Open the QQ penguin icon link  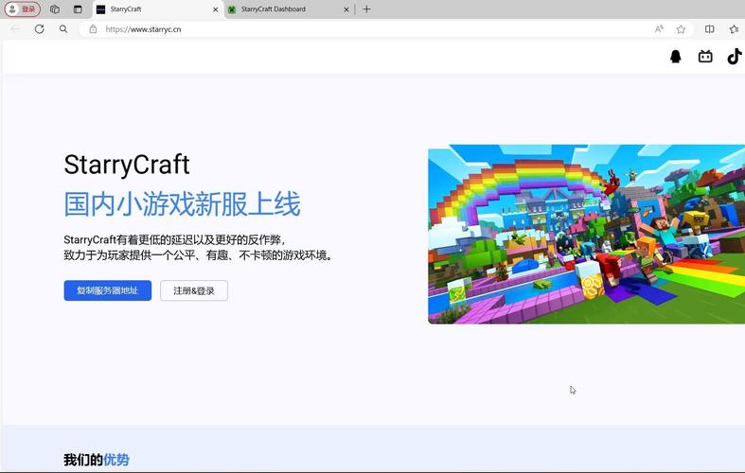coord(675,57)
